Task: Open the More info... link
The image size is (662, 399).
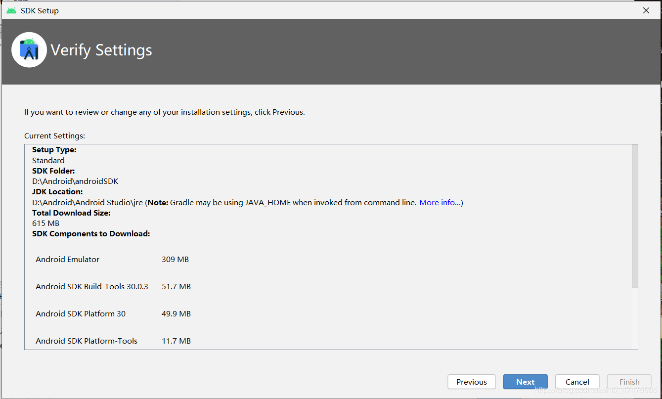Action: 440,203
